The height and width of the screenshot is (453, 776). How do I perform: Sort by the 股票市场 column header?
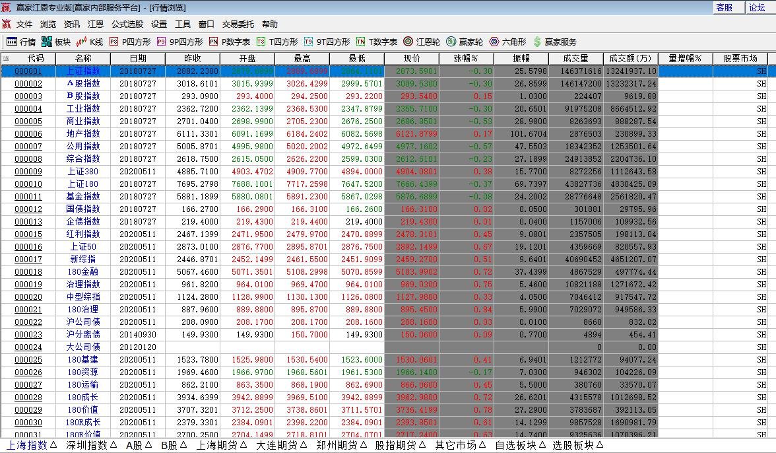740,58
